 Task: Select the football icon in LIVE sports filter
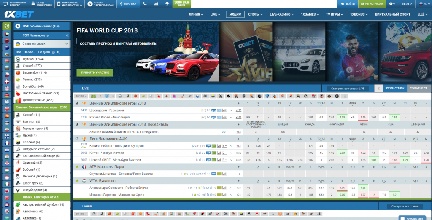pos(120,96)
